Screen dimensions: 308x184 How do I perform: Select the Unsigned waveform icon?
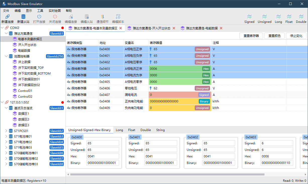264,17
